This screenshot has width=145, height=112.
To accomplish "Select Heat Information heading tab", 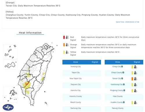I will click(x=30, y=33).
